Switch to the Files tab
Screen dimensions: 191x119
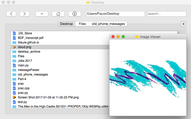tap(82, 24)
